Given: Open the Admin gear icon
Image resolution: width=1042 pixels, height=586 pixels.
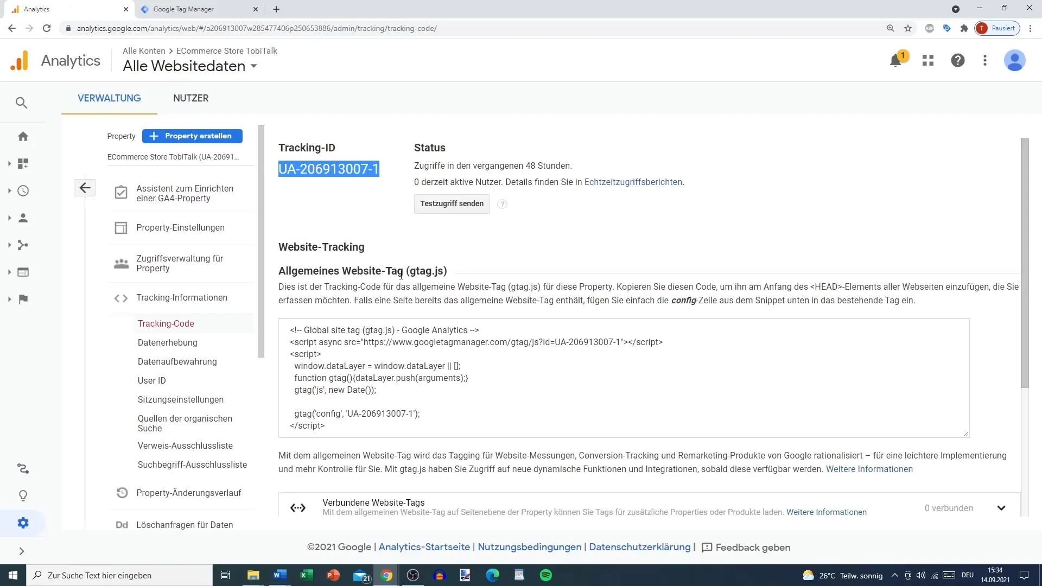Looking at the screenshot, I should coord(23,523).
